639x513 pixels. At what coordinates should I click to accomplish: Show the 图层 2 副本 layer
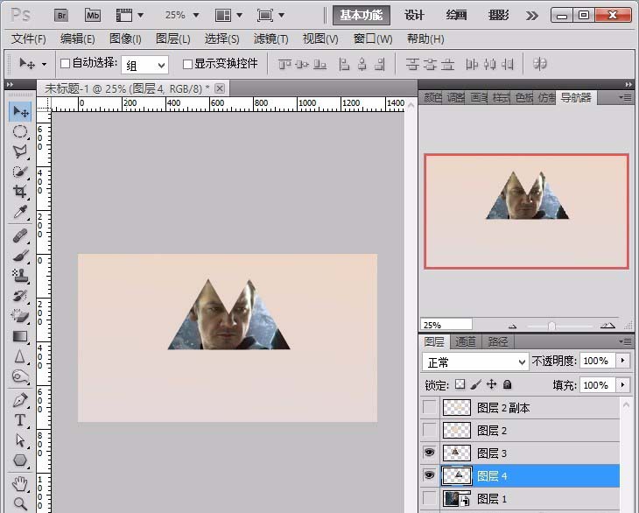tap(429, 407)
